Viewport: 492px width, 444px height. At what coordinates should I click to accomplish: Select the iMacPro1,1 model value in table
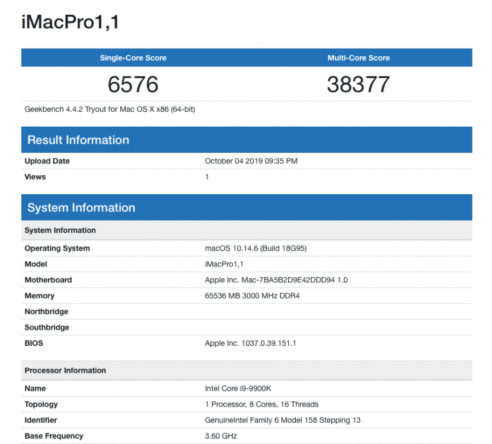click(224, 264)
